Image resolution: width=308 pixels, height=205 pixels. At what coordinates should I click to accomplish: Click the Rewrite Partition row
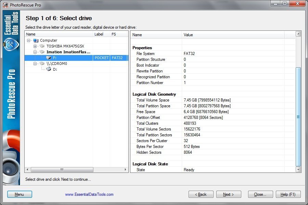coord(213,71)
